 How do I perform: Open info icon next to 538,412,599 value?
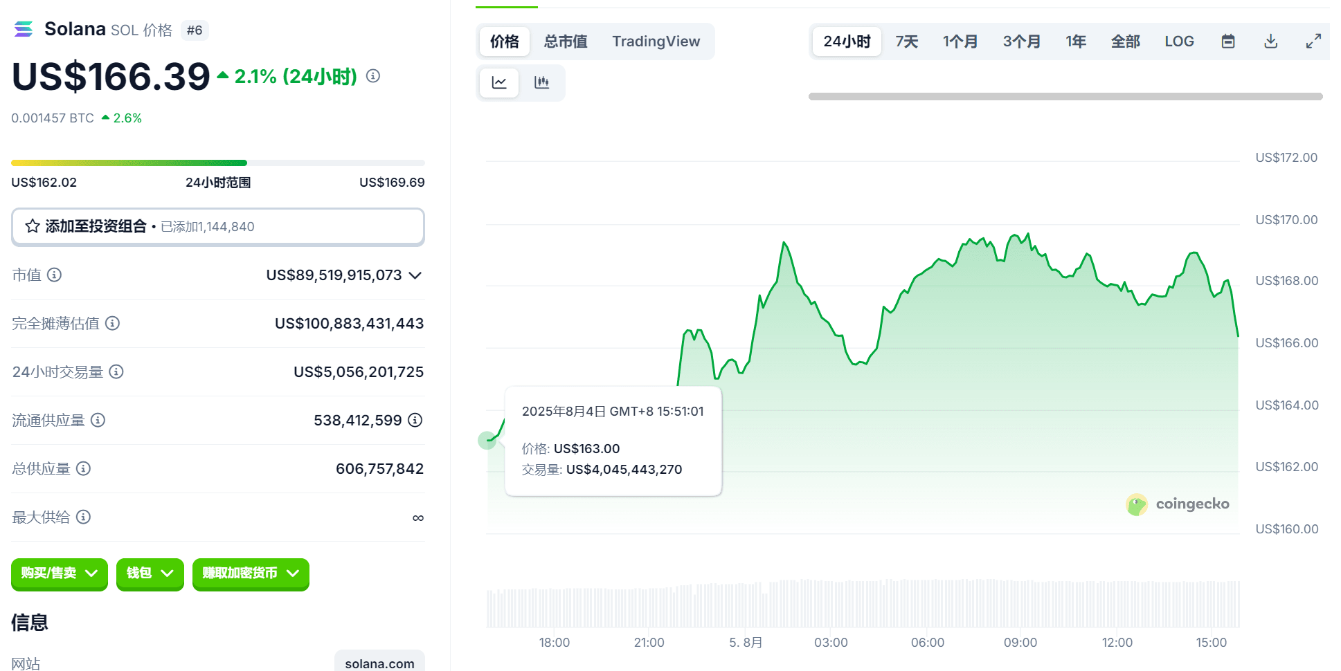pos(415,420)
